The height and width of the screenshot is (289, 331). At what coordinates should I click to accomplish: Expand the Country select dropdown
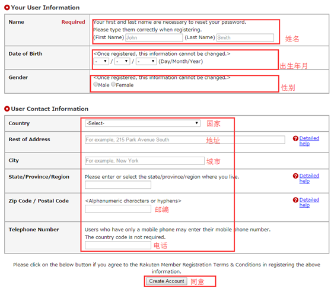[x=143, y=123]
